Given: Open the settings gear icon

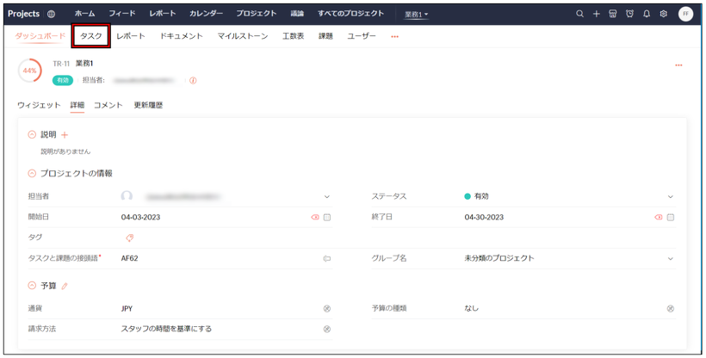Looking at the screenshot, I should click(663, 14).
